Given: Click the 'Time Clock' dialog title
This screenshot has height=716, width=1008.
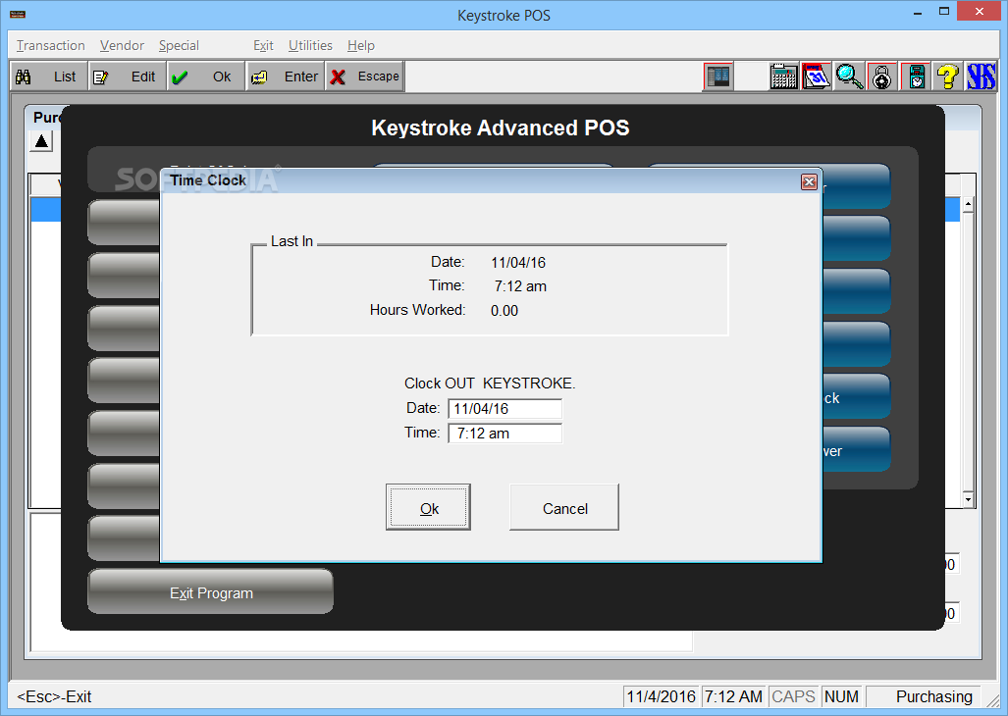Looking at the screenshot, I should coord(208,180).
